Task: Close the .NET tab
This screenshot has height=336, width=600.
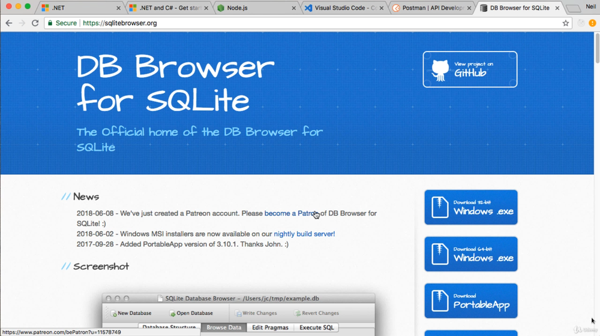Action: point(118,8)
